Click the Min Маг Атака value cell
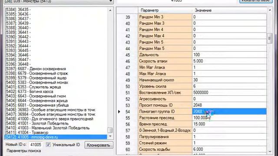Image resolution: width=278 pixels, height=156 pixels. 229,67
